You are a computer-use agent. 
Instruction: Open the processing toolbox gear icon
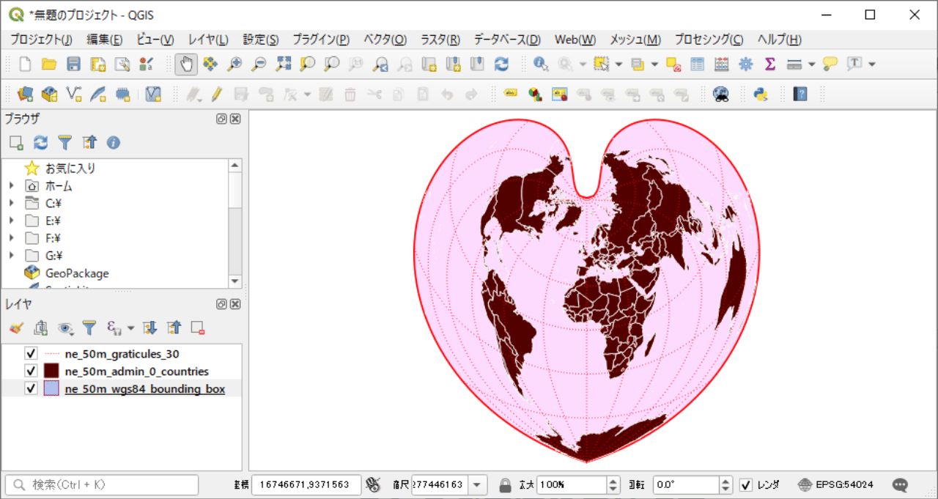(x=746, y=64)
